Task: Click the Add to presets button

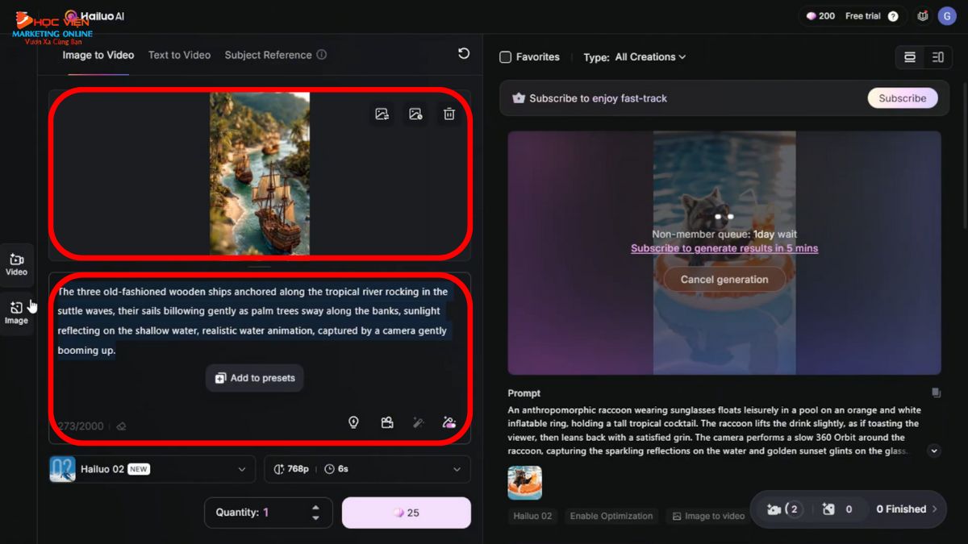Action: click(x=255, y=378)
